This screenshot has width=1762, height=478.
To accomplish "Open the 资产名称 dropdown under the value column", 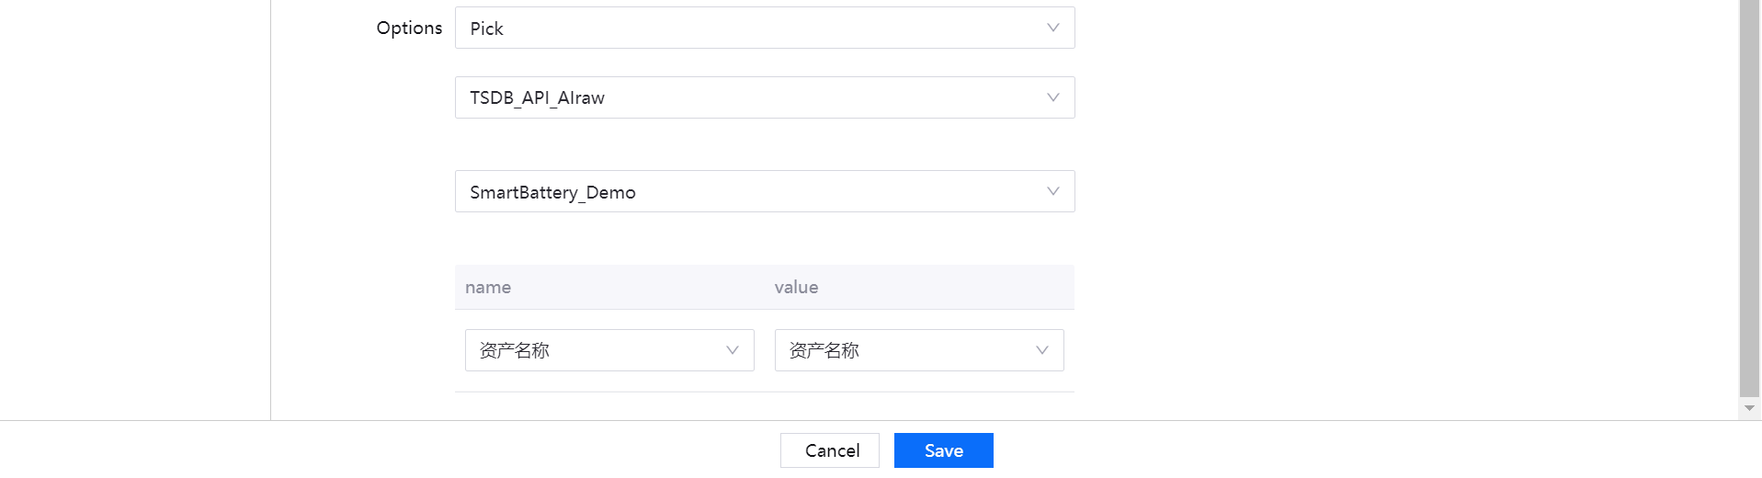I will [x=907, y=350].
